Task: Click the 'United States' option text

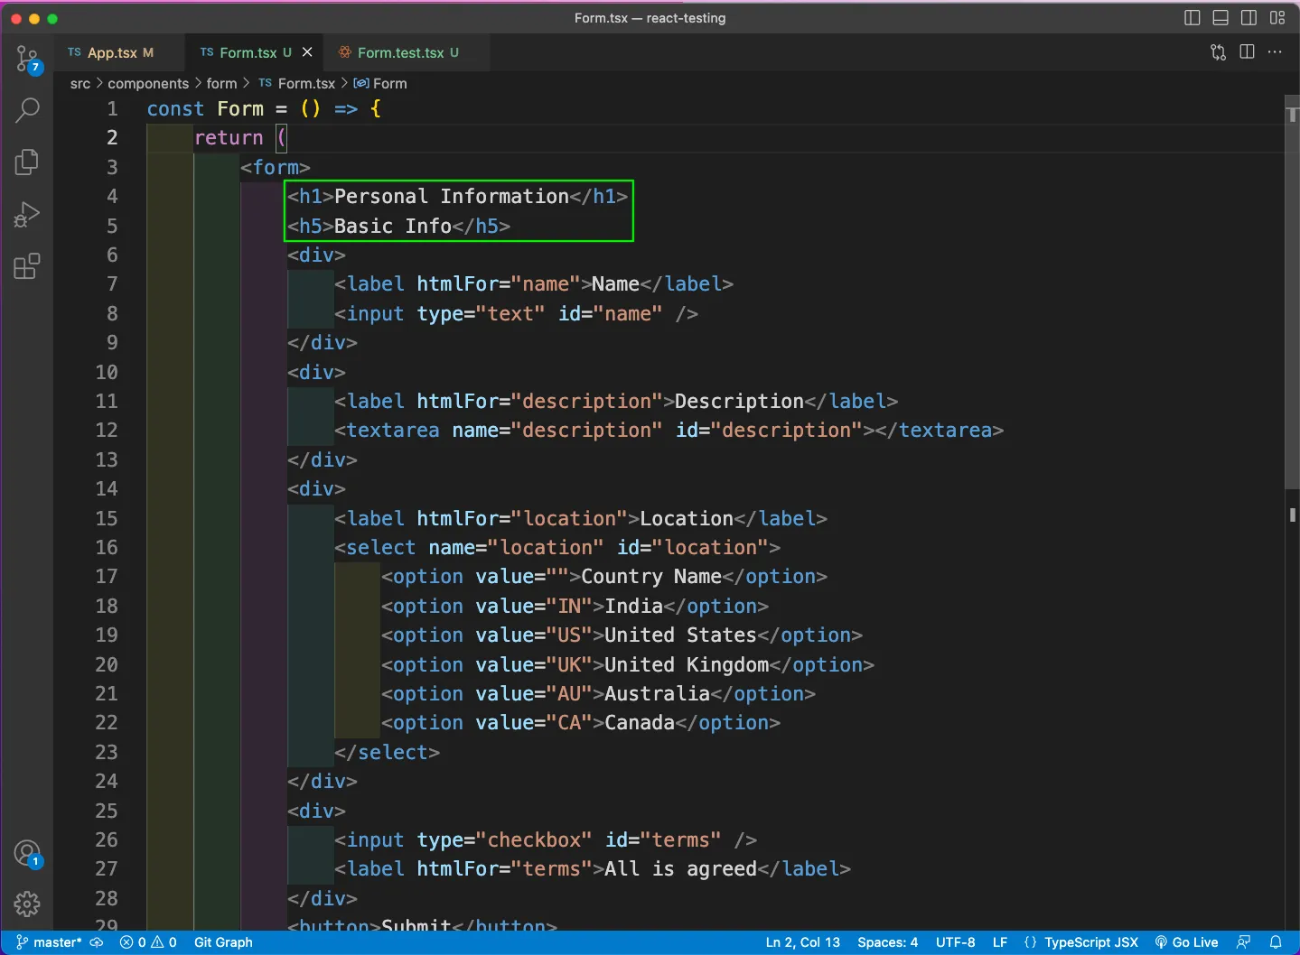Action: [x=680, y=635]
